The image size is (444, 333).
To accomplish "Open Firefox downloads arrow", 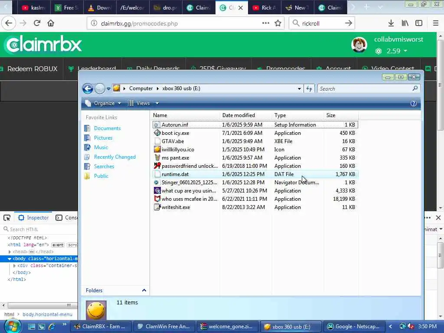I will 391,23.
